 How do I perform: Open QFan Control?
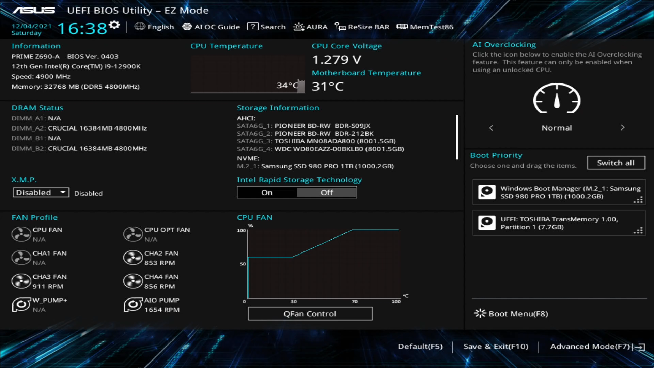click(x=310, y=314)
